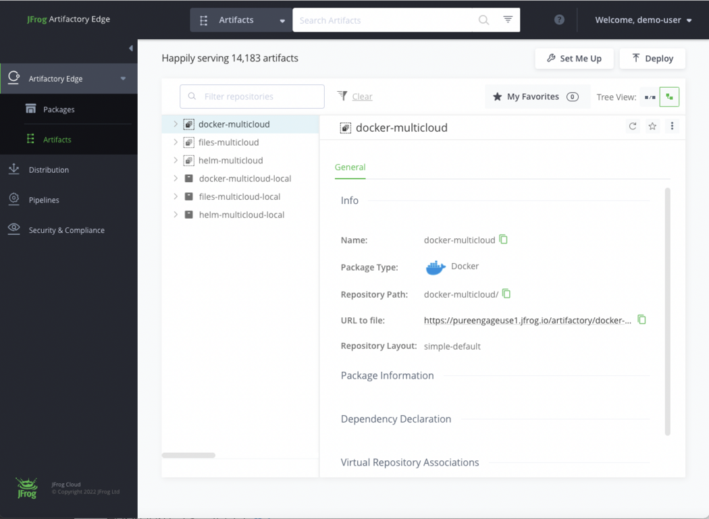
Task: Click the JFrog Artifactory Edge logo
Action: click(68, 19)
